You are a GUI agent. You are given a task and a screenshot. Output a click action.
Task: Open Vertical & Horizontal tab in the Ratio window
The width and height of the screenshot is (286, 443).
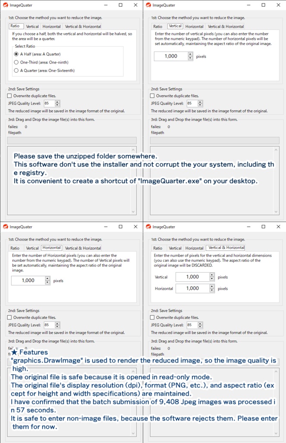click(83, 26)
